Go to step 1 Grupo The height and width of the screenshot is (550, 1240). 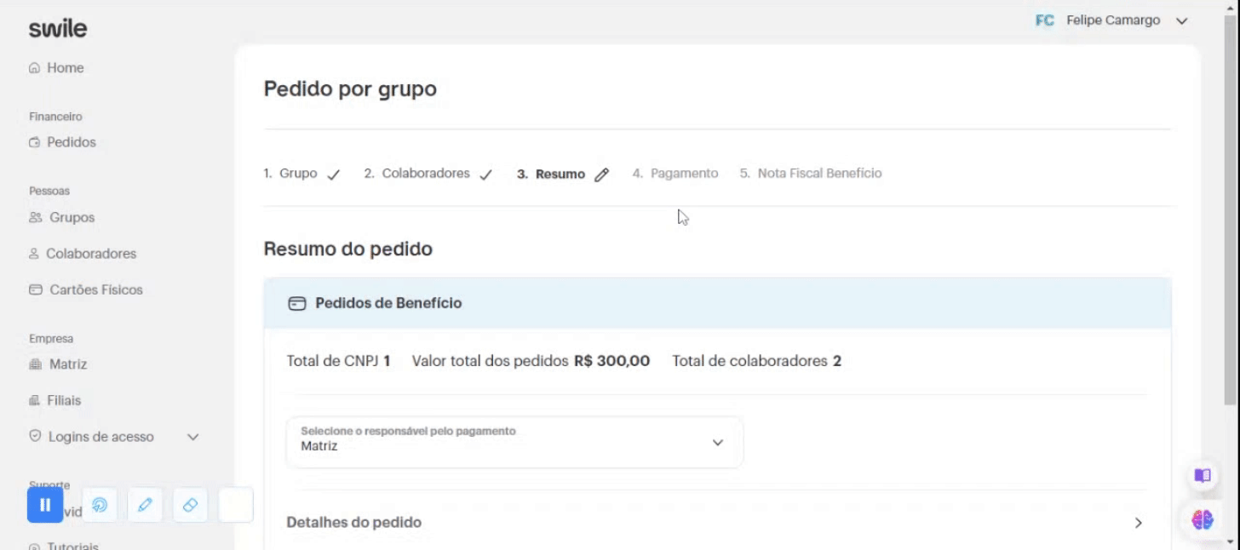coord(301,174)
